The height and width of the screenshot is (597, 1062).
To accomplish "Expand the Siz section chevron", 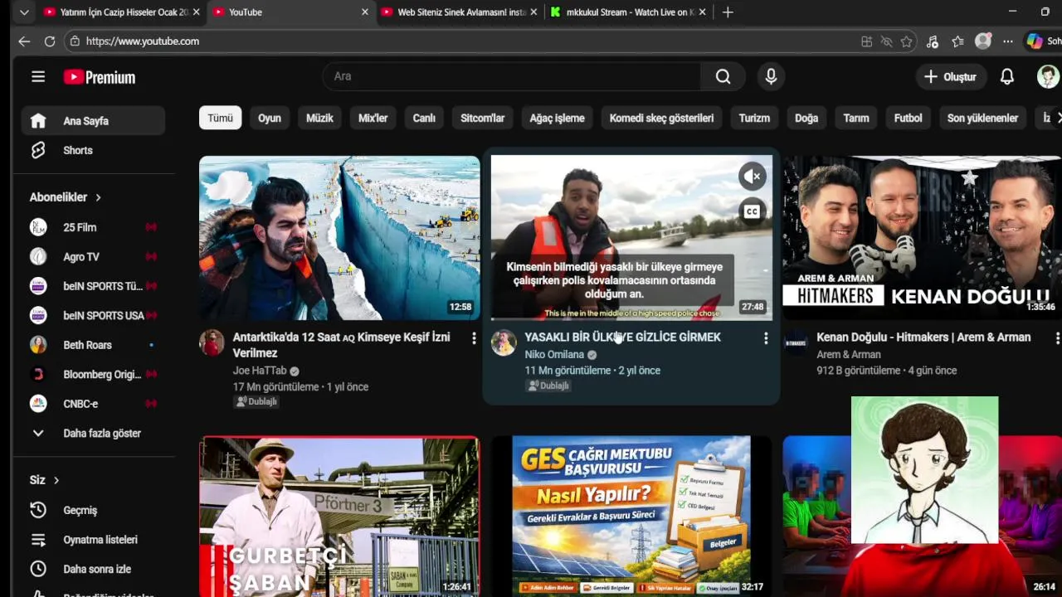I will point(56,480).
